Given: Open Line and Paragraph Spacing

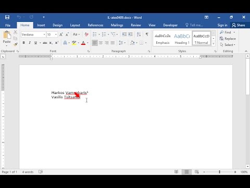Looking at the screenshot, I should click(x=121, y=43).
